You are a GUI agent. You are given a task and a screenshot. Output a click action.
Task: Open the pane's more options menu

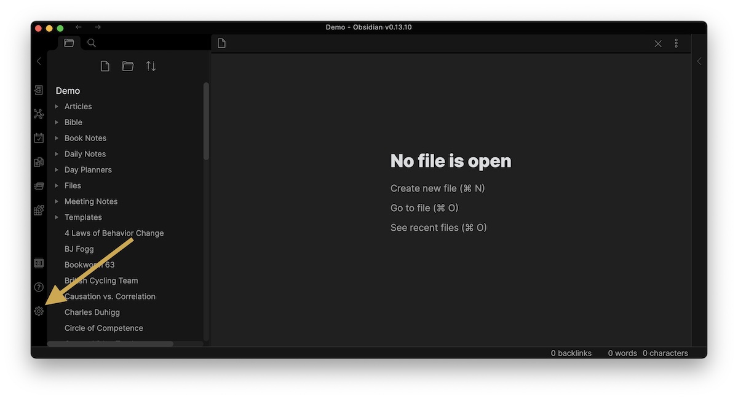[676, 44]
